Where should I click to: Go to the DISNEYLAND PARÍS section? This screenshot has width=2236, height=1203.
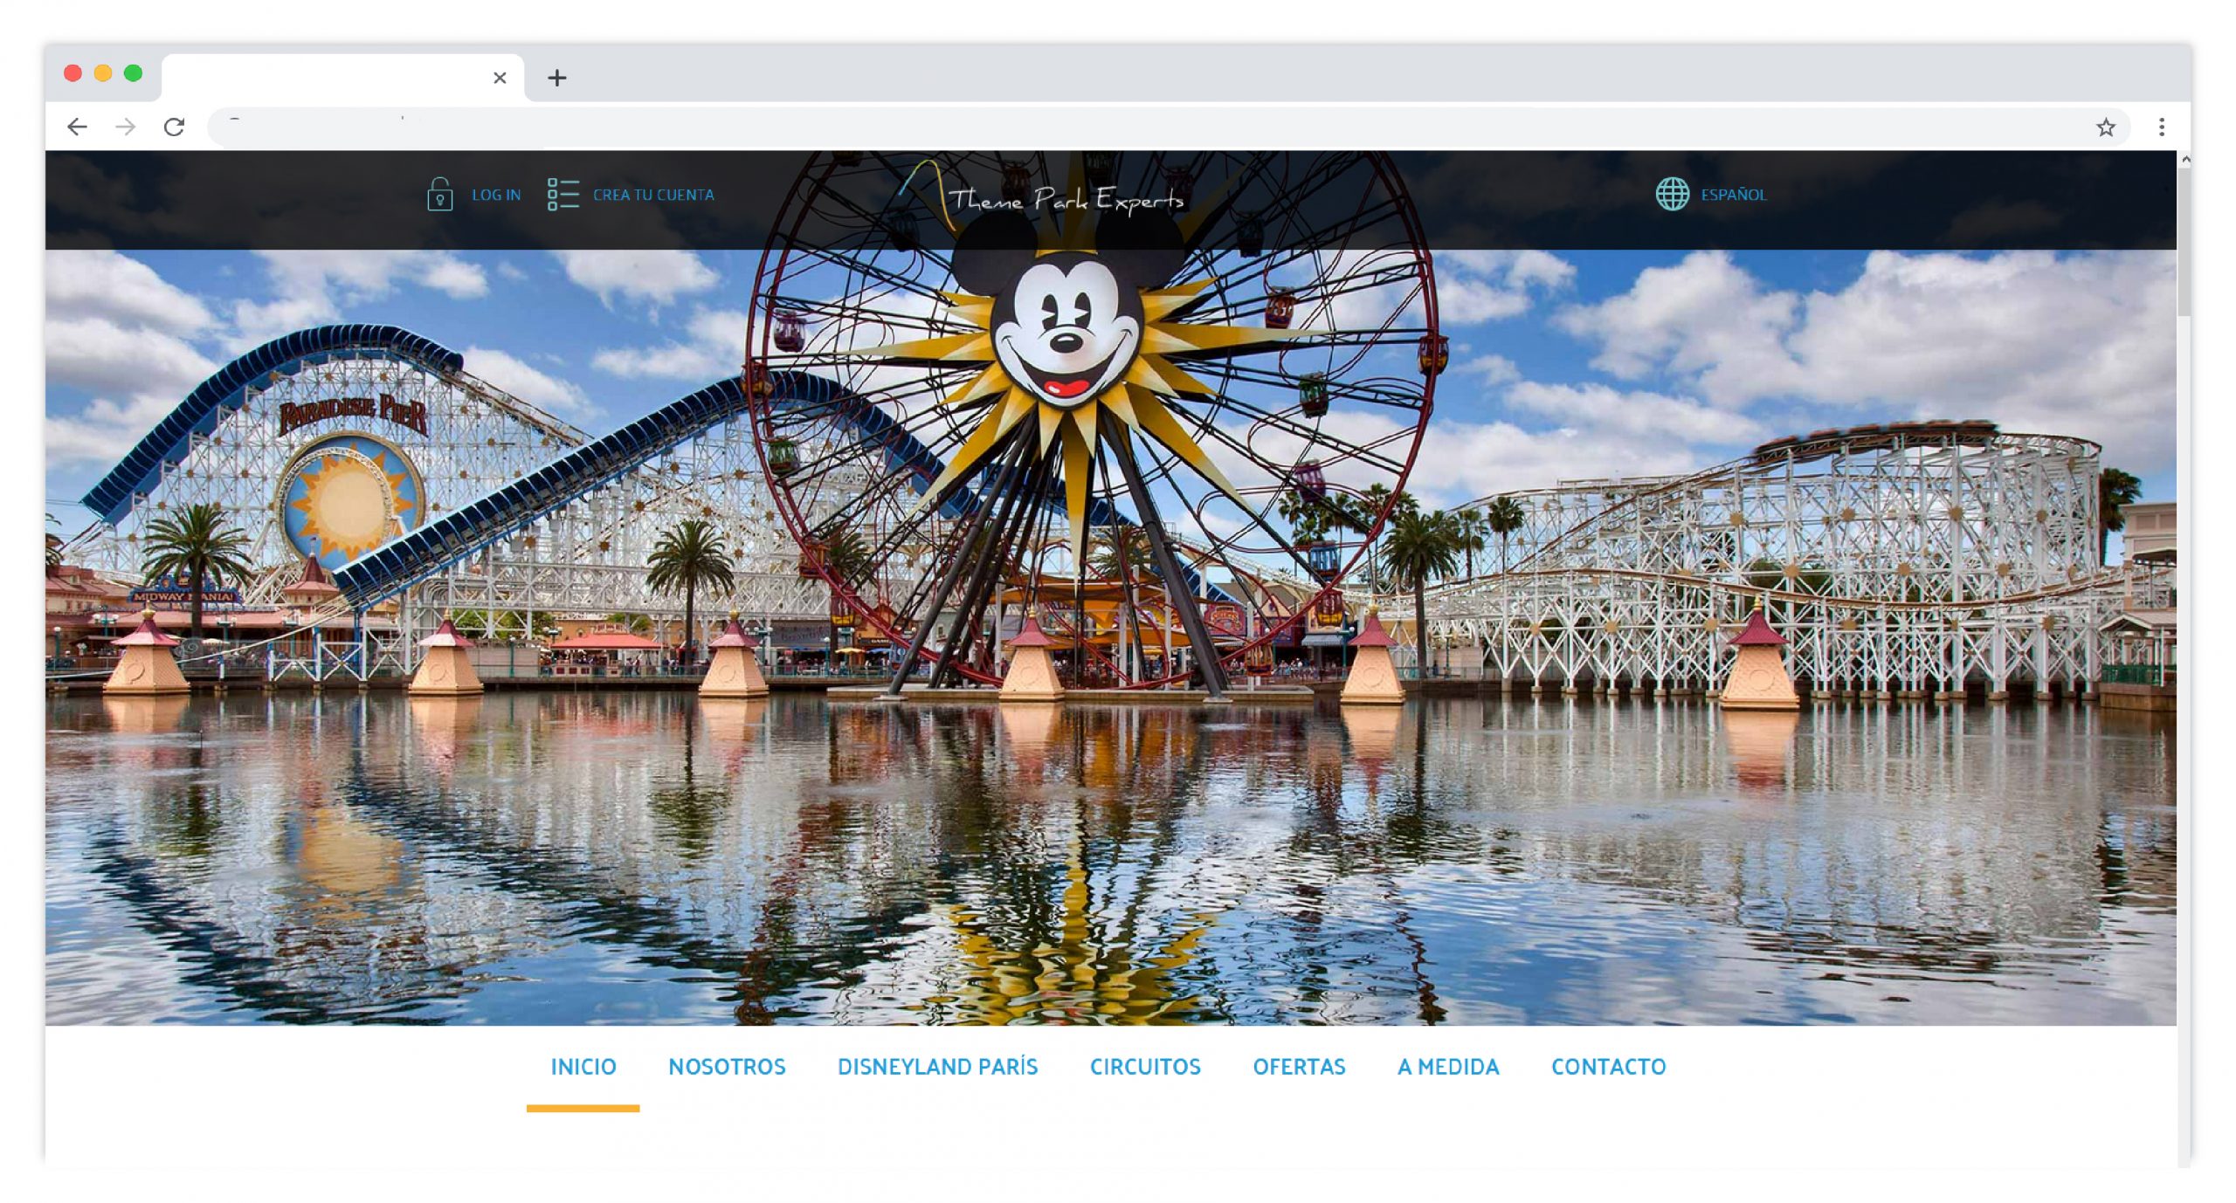coord(937,1066)
